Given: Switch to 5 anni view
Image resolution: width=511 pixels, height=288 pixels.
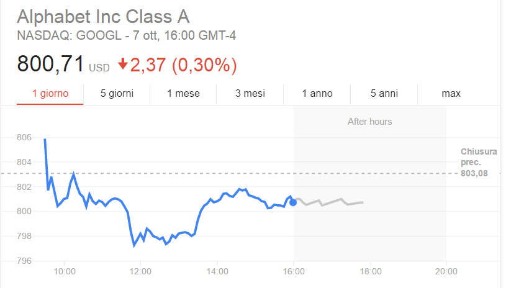Looking at the screenshot, I should (x=384, y=94).
